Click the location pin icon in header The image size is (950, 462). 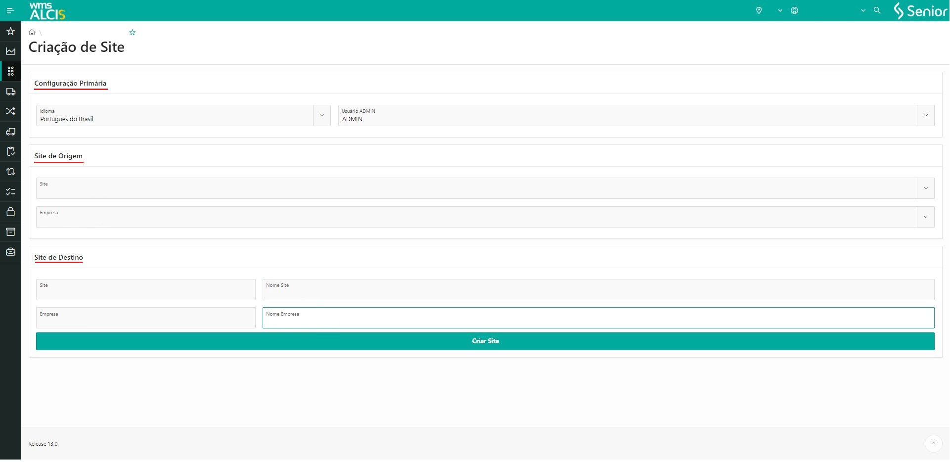(759, 10)
